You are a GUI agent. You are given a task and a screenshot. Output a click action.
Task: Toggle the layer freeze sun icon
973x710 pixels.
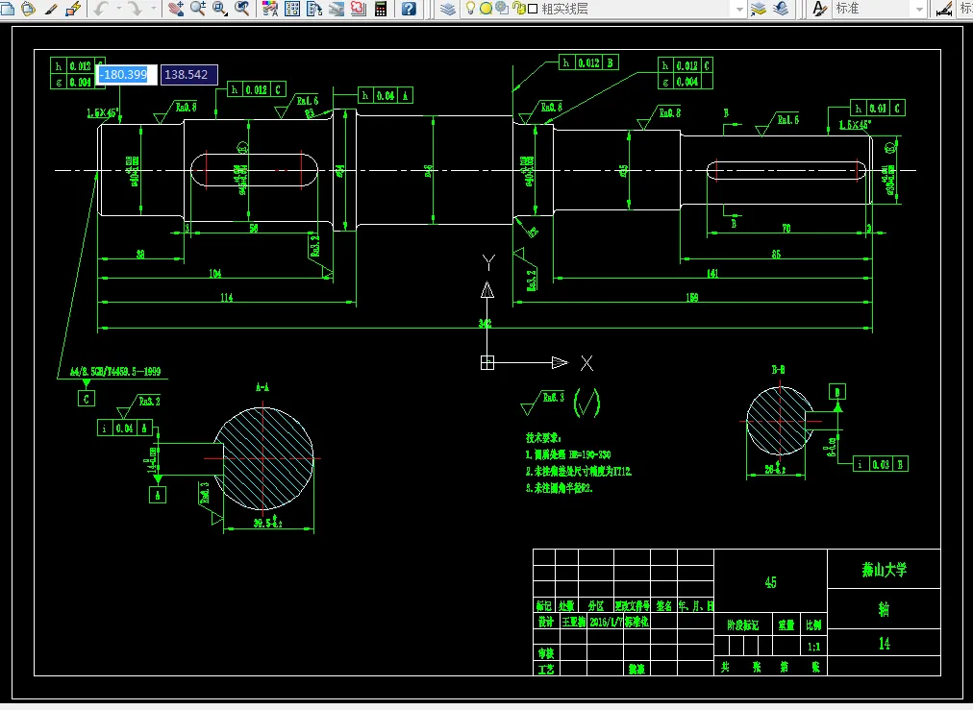pos(486,8)
